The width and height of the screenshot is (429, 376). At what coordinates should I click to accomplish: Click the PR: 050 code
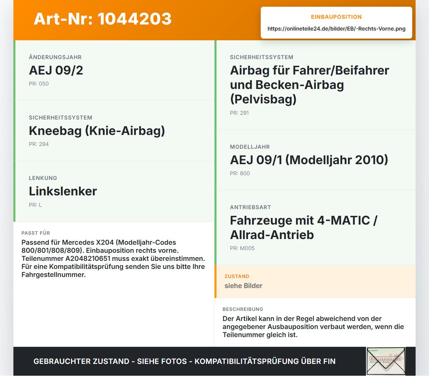[39, 84]
